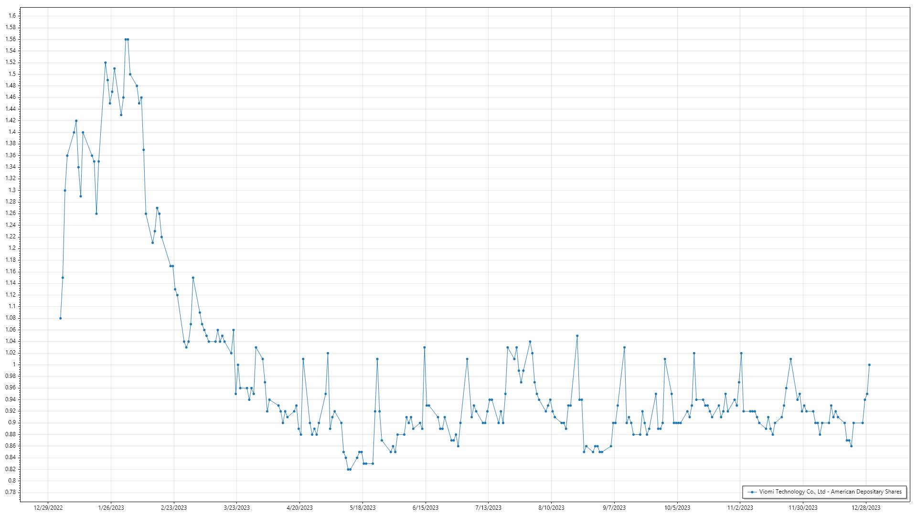Click the 1.03 spike point near 6/15/2023
Screen dimensions: 917x516
pyautogui.click(x=425, y=347)
